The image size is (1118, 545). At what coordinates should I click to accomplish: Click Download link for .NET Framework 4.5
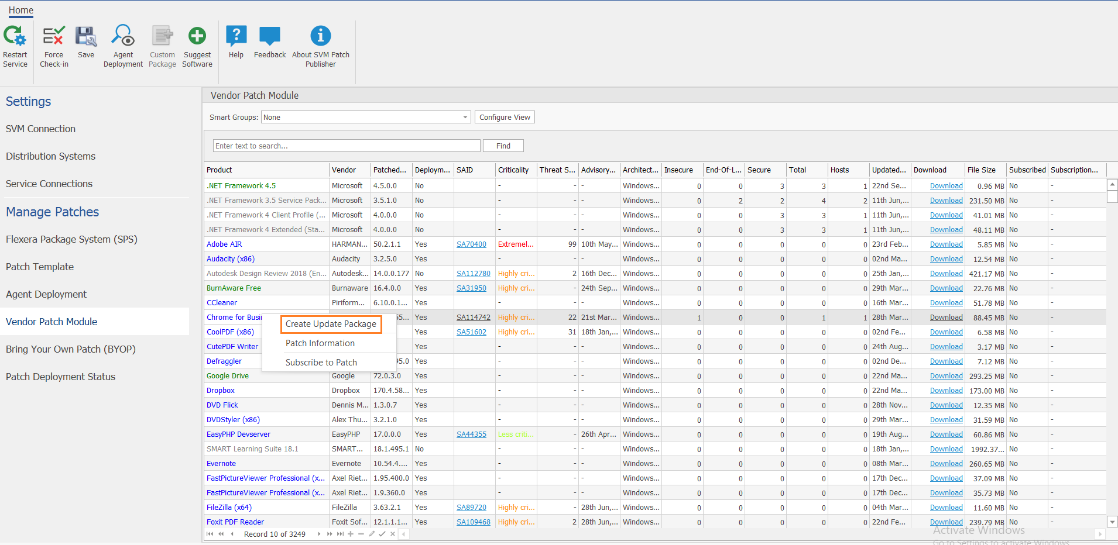click(x=946, y=186)
